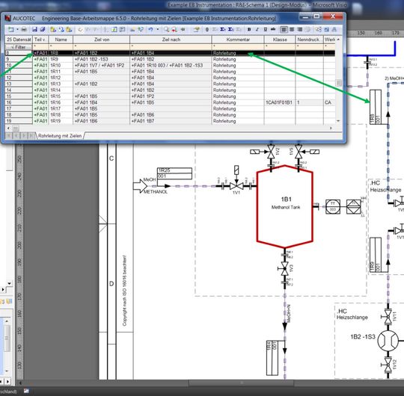404x396 pixels.
Task: Click the checkmark confirm icon in toolbar
Action: (x=80, y=30)
